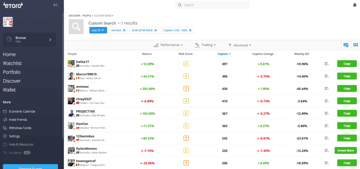Click Economic Calendar icon in sidebar

click(5, 111)
